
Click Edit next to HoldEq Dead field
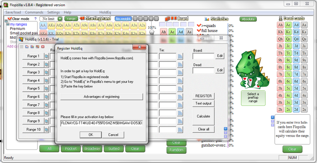pos(220,70)
